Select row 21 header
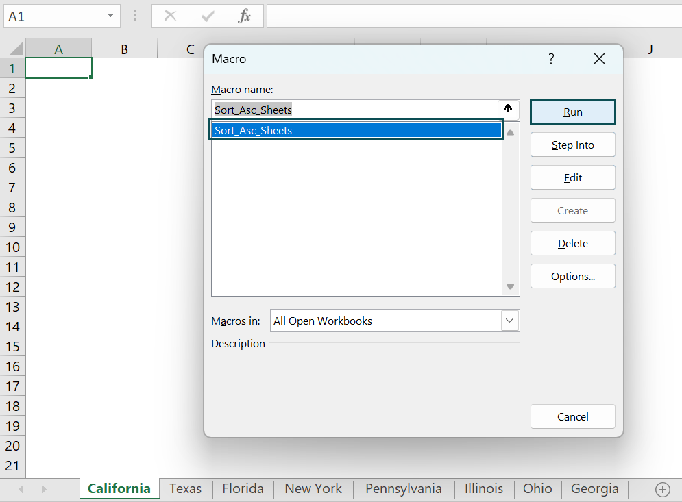 pyautogui.click(x=12, y=466)
